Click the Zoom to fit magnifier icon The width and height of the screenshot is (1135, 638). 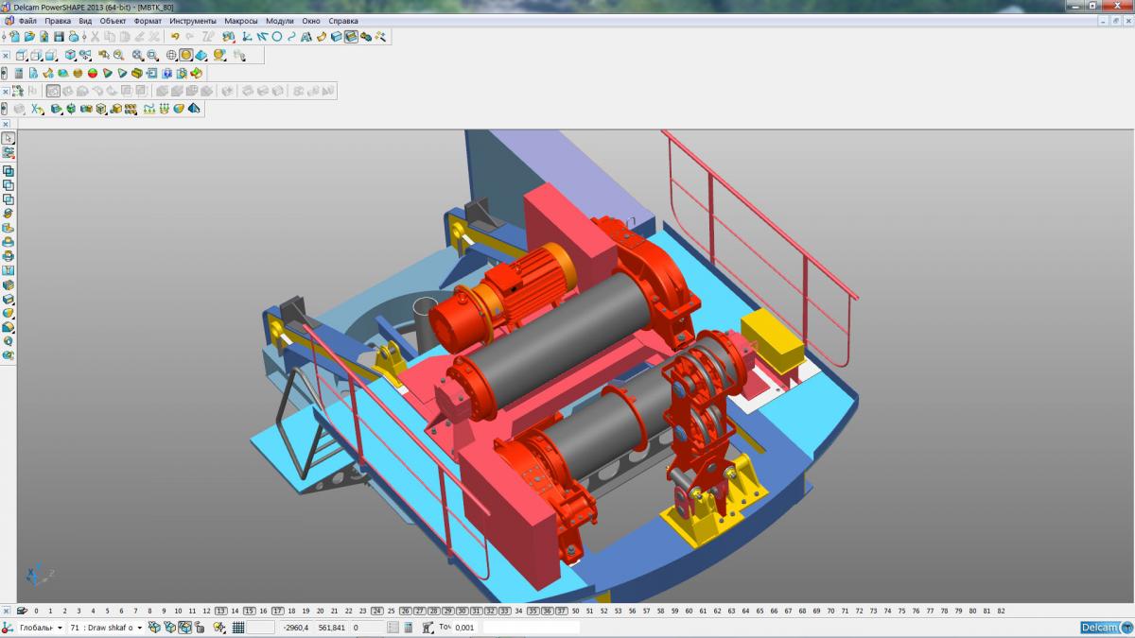click(x=137, y=55)
